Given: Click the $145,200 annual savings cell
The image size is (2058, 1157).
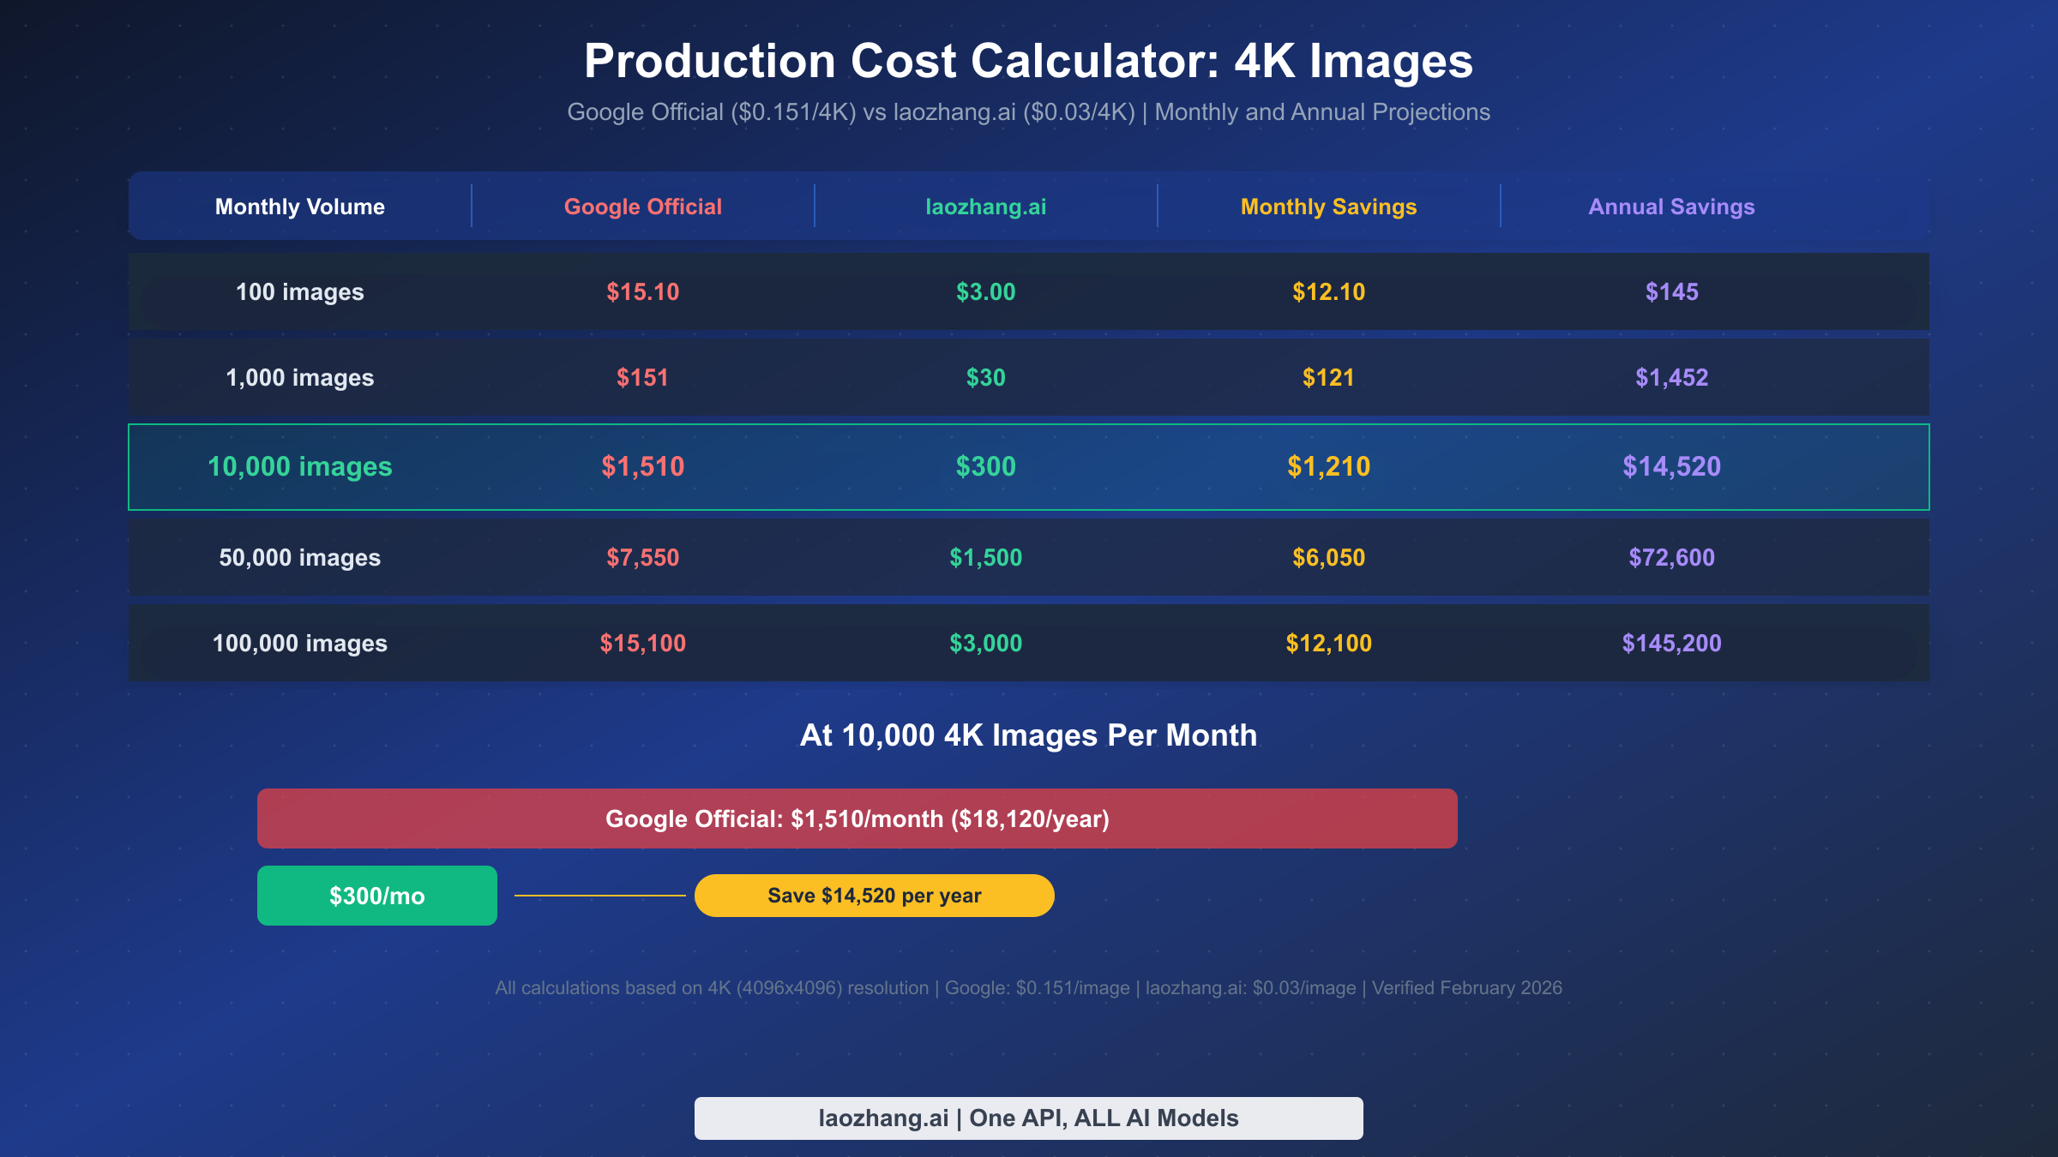Looking at the screenshot, I should pos(1670,643).
